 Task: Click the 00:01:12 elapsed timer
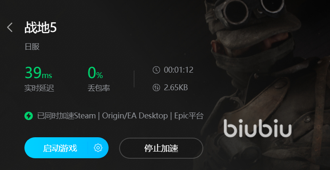pyautogui.click(x=178, y=70)
